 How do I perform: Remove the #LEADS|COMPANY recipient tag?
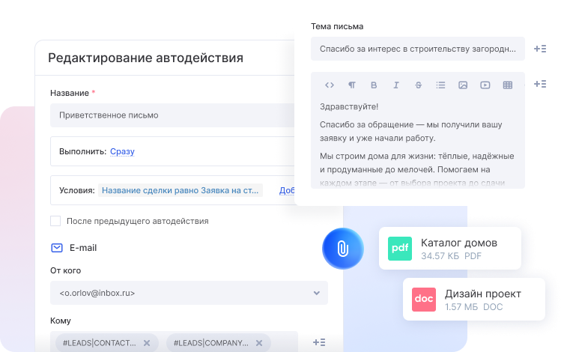pos(258,343)
